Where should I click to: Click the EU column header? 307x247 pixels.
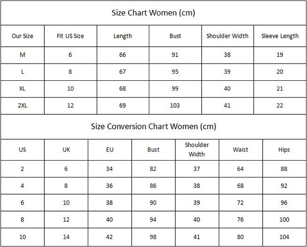point(110,150)
